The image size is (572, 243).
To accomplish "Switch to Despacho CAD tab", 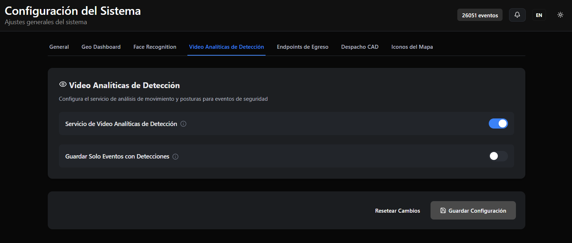I will (x=360, y=47).
